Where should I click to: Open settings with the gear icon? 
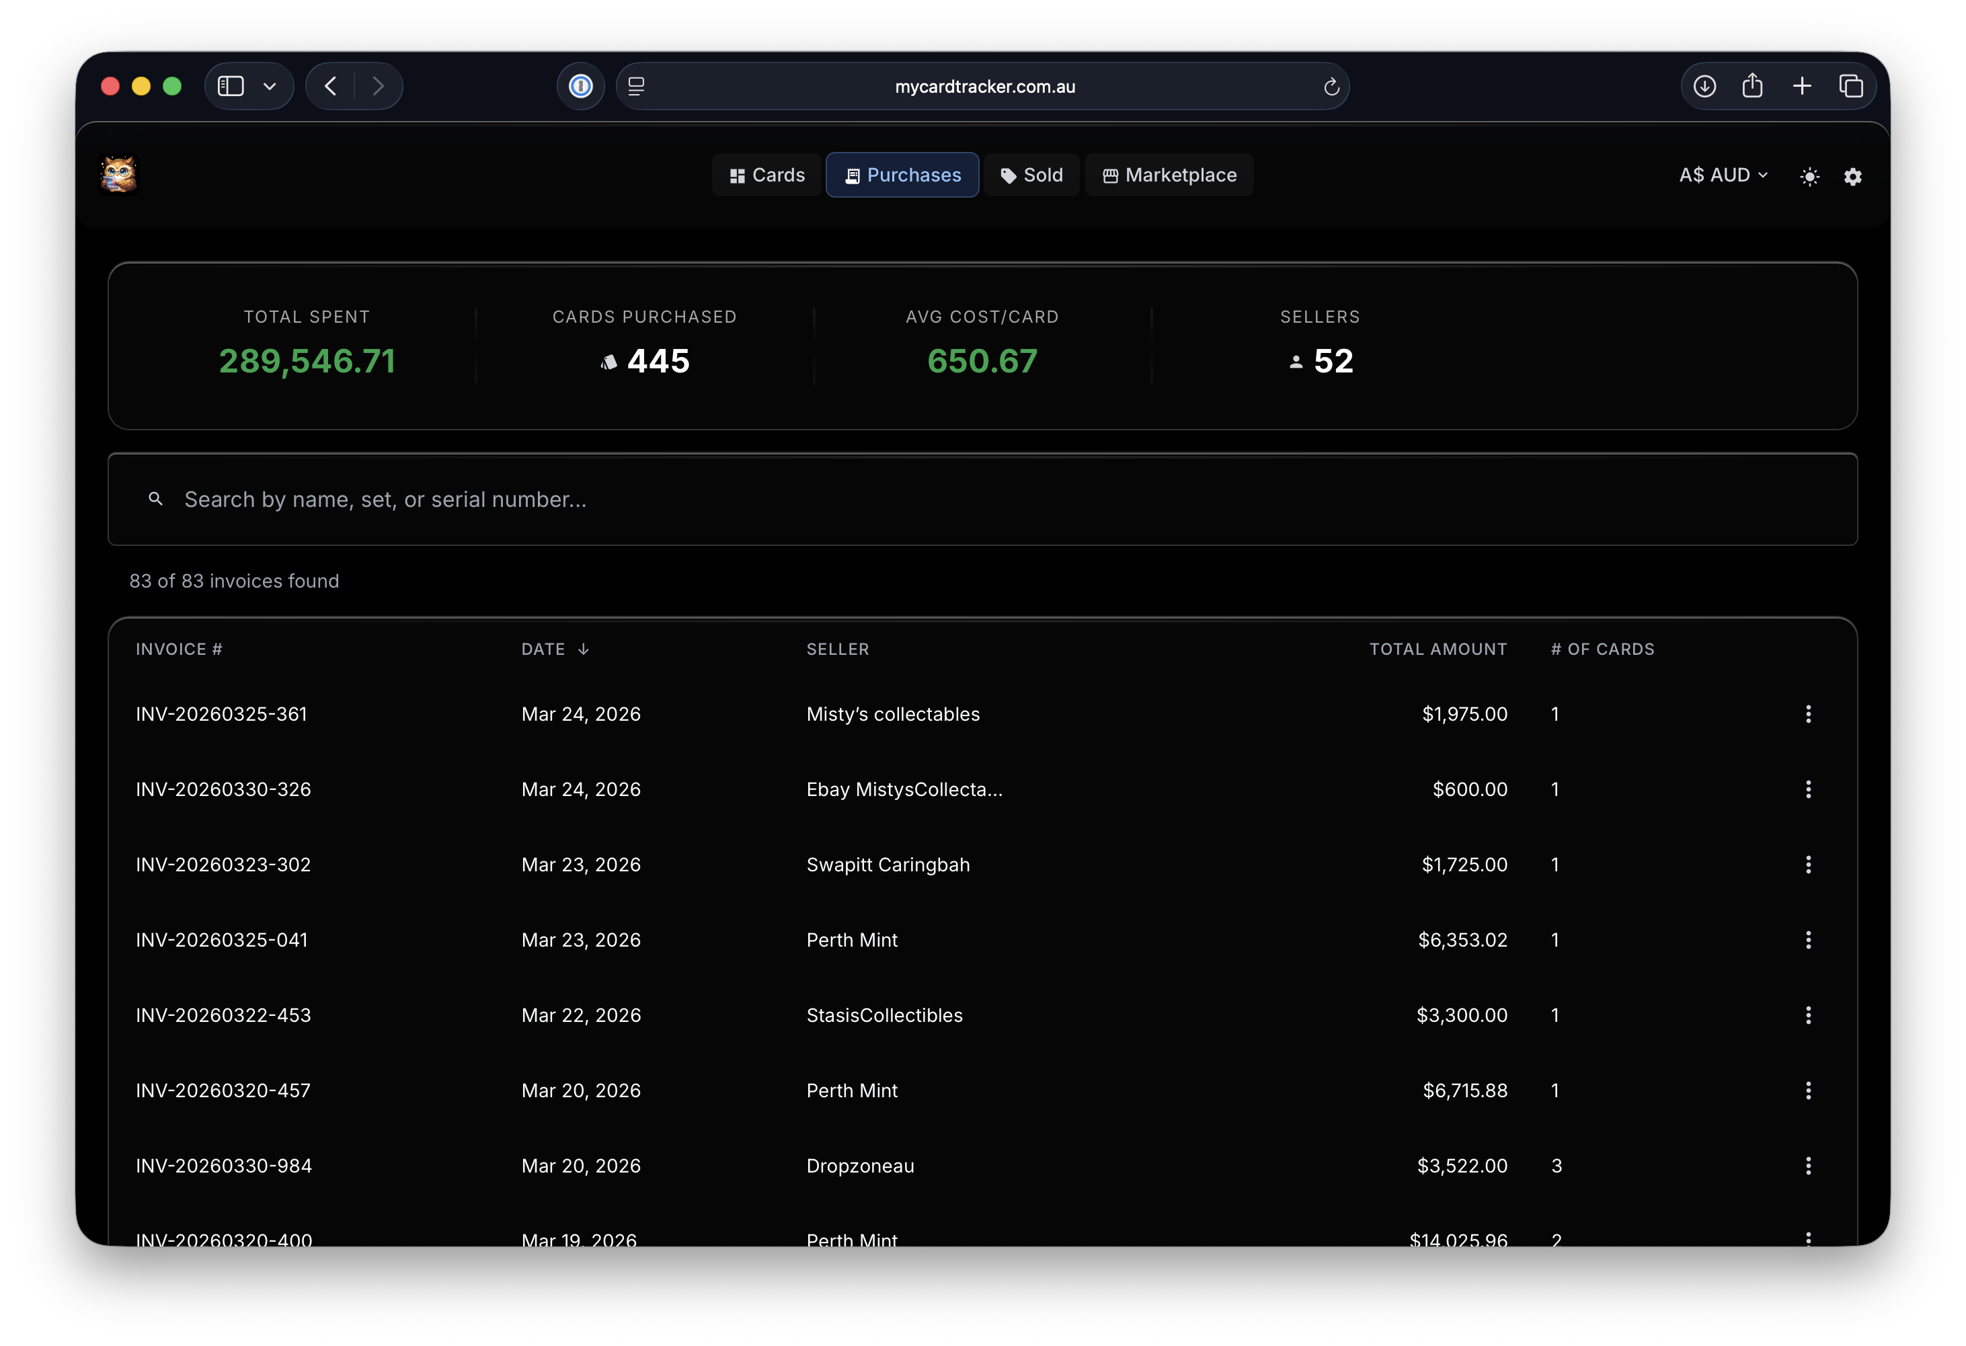pos(1852,176)
